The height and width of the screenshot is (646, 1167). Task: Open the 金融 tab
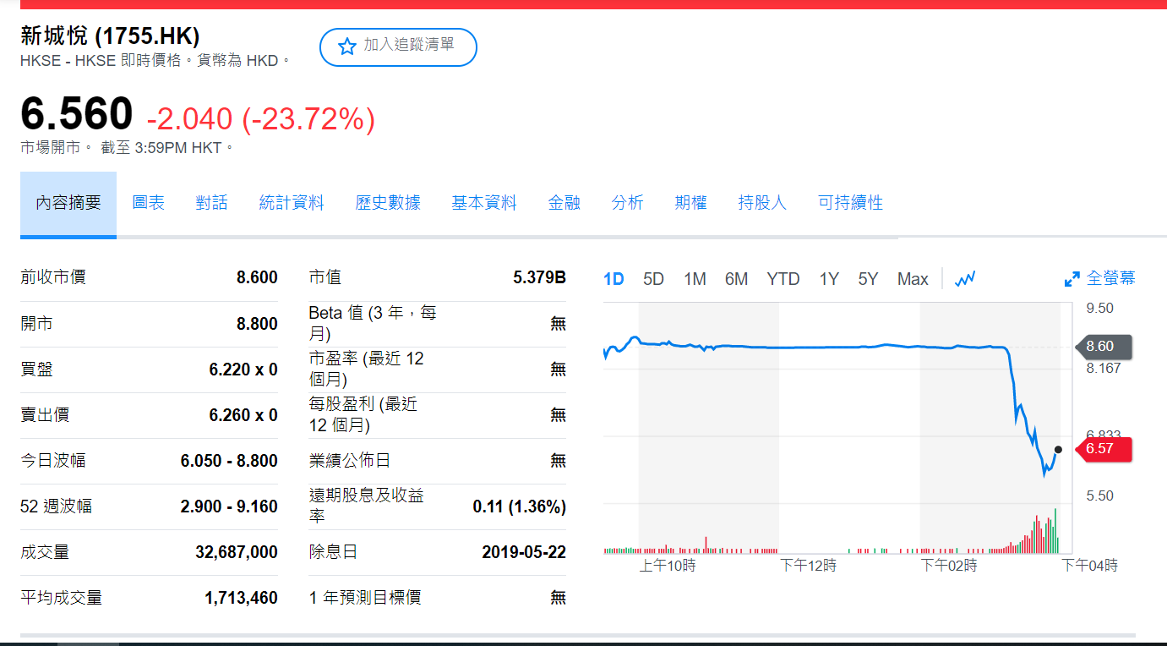[x=564, y=203]
